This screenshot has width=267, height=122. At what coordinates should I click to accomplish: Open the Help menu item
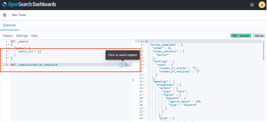tap(34, 36)
